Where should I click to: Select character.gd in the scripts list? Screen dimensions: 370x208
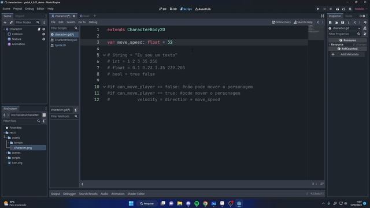tap(64, 35)
